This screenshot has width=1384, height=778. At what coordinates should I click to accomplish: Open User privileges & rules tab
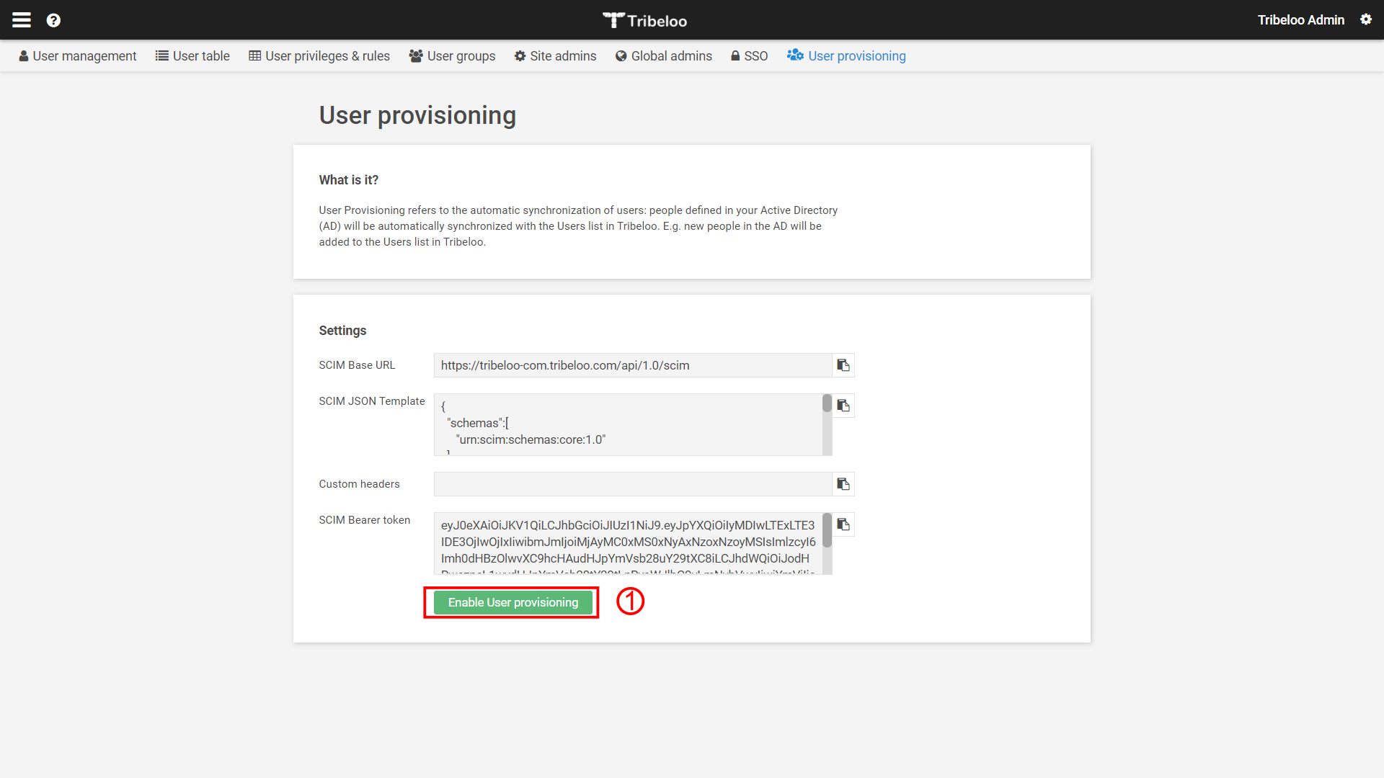[319, 56]
